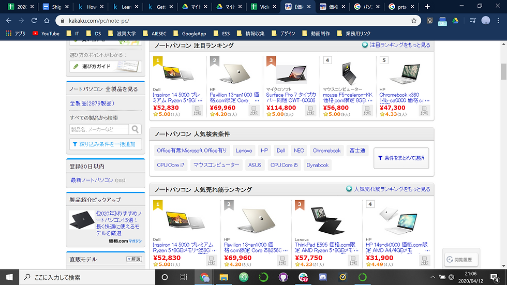Open Task View on taskbar
The image size is (507, 285).
184,277
